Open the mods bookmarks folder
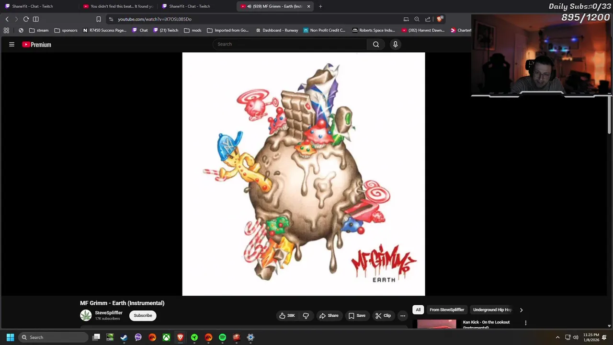This screenshot has height=345, width=613. click(x=193, y=30)
